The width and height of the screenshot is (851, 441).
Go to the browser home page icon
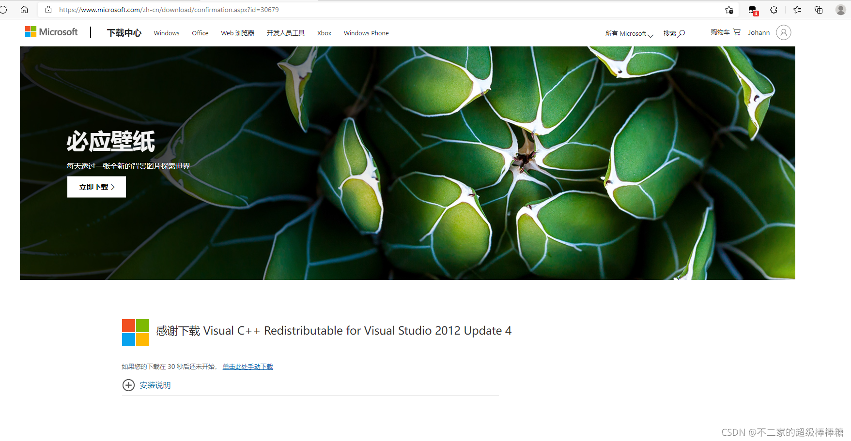tap(24, 10)
